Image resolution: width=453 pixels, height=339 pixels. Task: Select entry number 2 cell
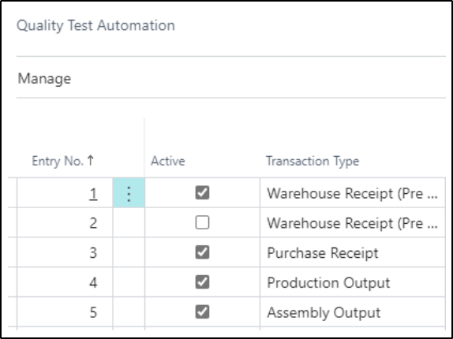point(65,223)
